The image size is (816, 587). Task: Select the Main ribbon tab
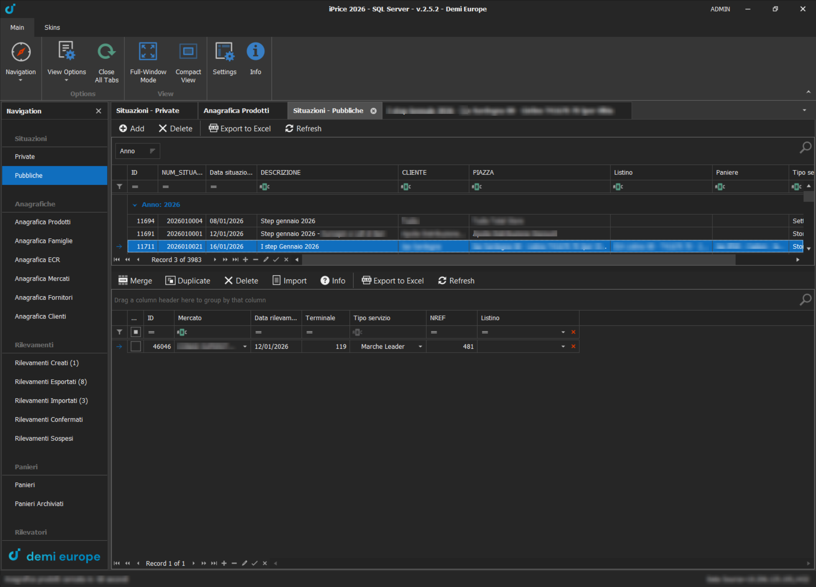tap(17, 27)
